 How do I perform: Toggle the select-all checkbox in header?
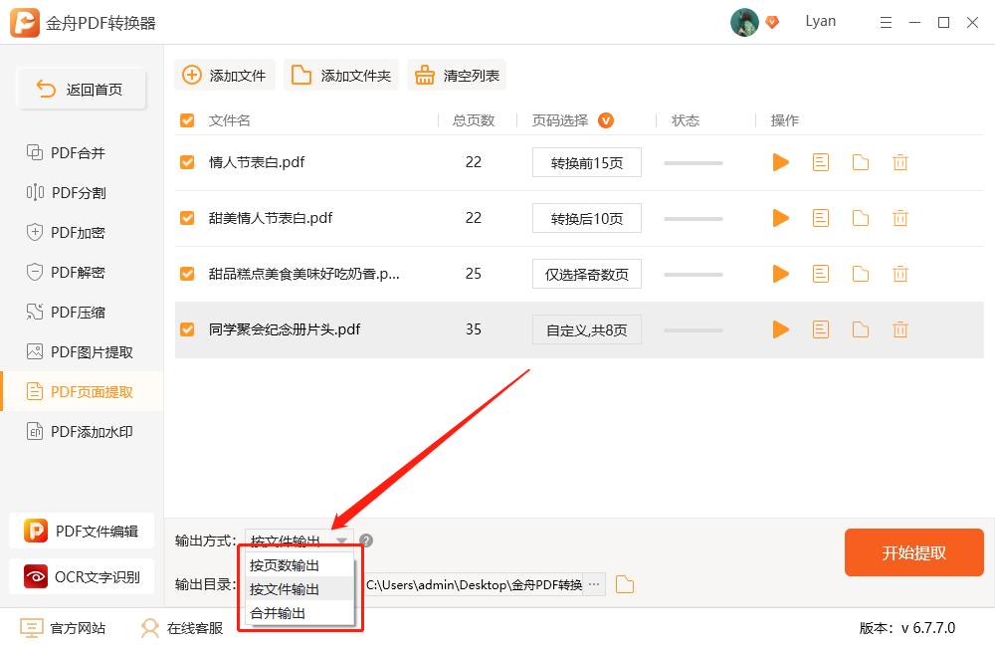(186, 119)
